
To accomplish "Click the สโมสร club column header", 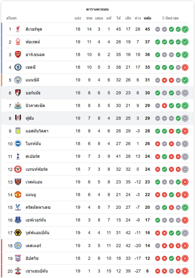I will 11,18.
